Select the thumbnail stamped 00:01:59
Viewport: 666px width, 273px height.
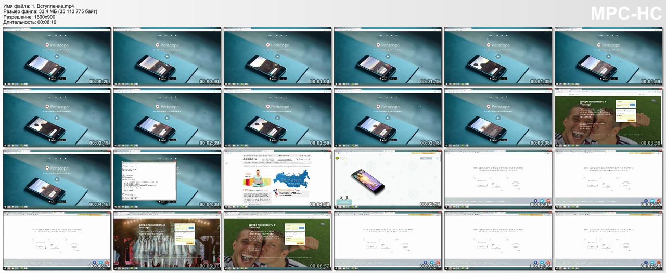(608, 56)
